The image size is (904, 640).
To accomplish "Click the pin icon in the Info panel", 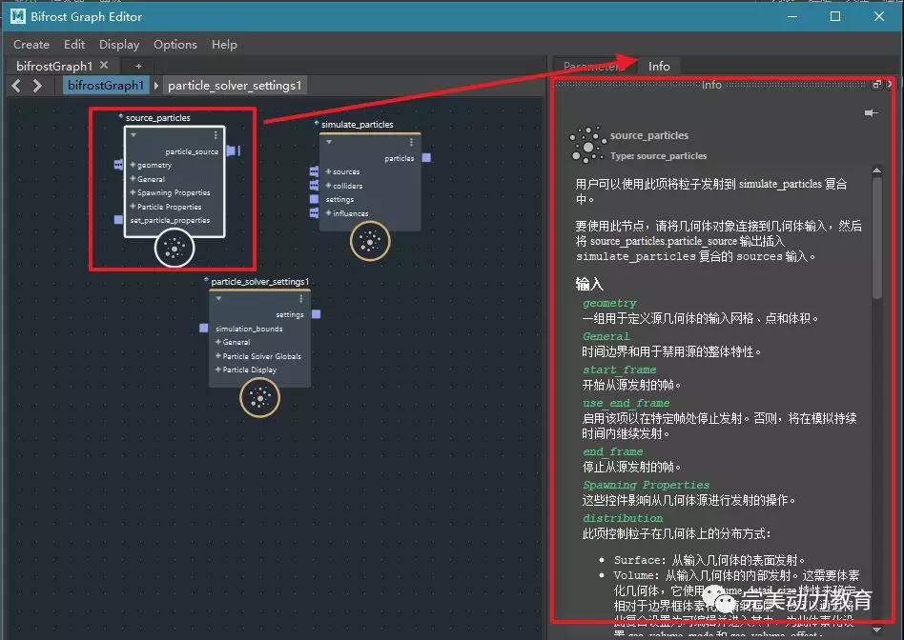I will point(870,113).
